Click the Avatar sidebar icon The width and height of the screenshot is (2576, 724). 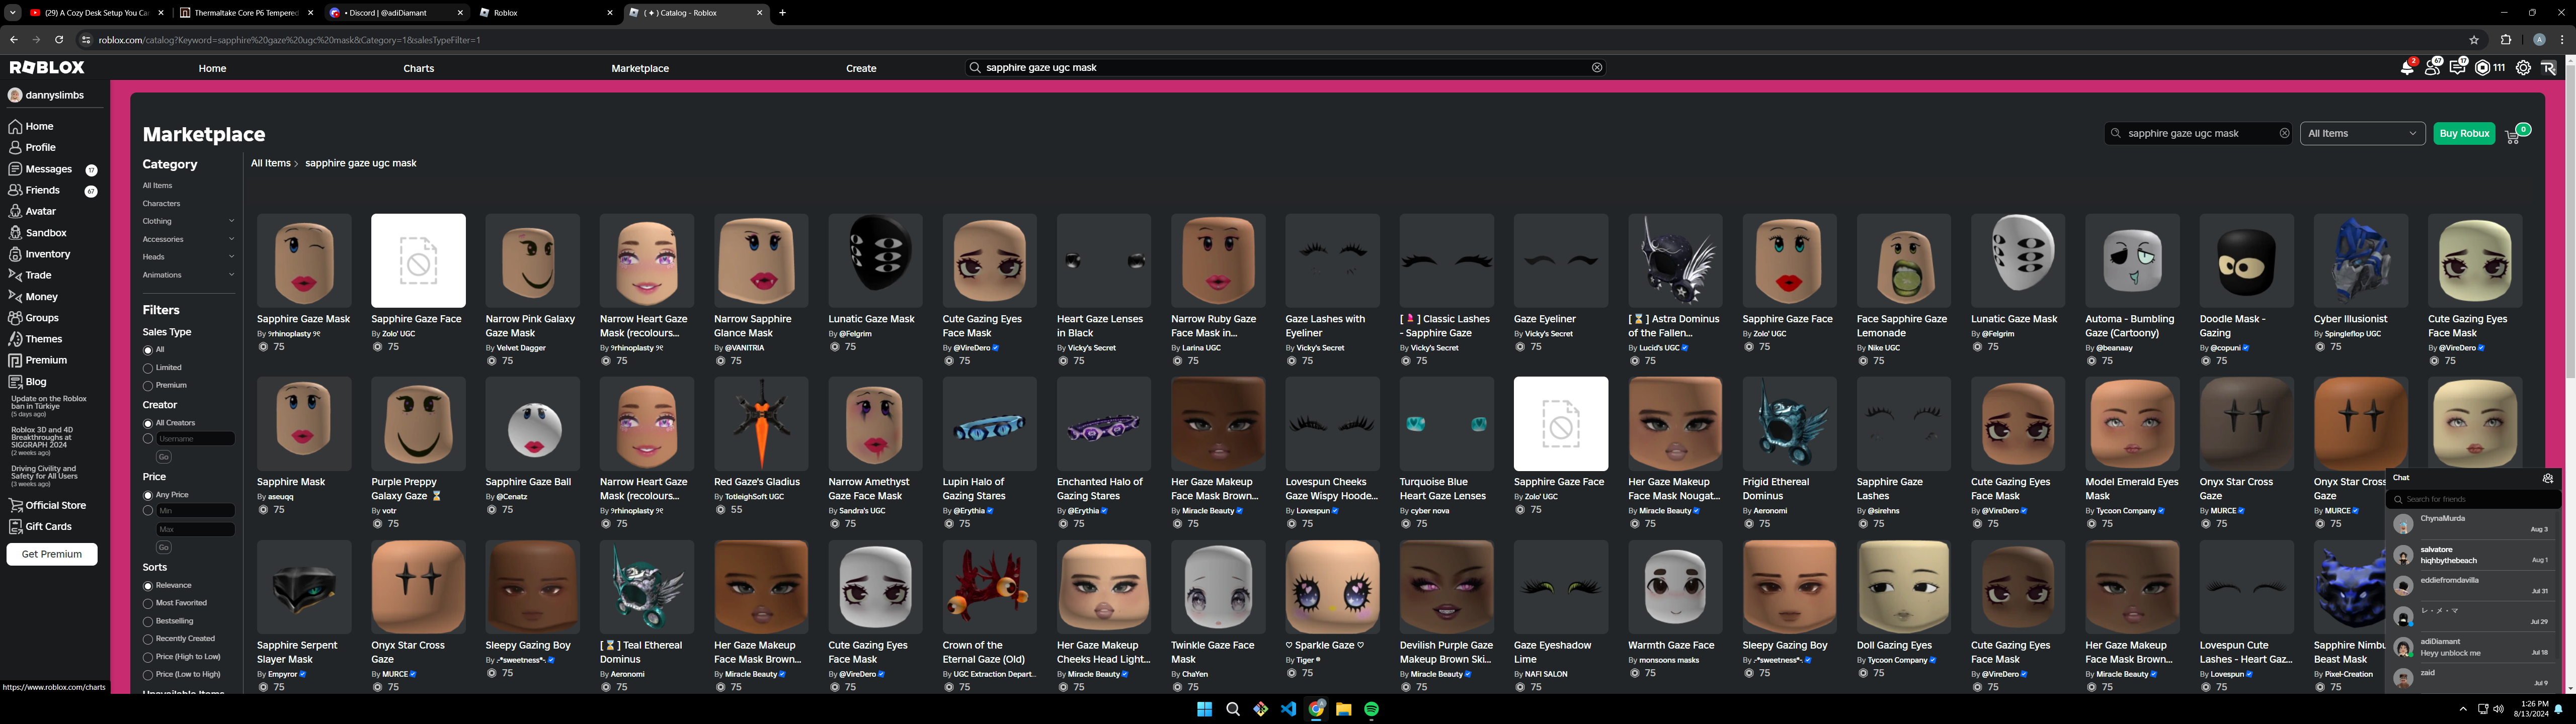(15, 211)
